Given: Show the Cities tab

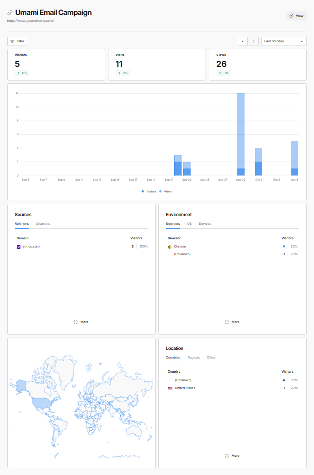Looking at the screenshot, I should 211,358.
